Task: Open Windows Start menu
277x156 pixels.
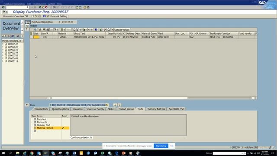Action: click(x=3, y=153)
